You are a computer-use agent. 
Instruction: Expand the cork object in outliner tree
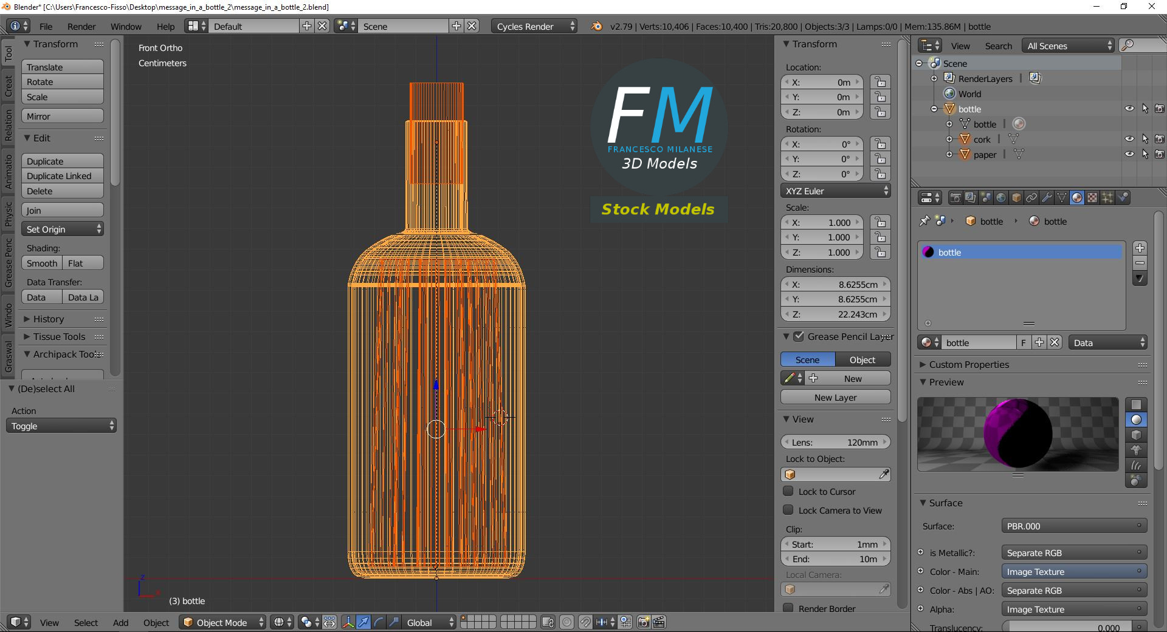pyautogui.click(x=949, y=139)
